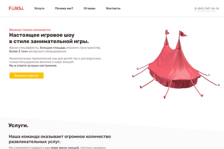
Task: Click the subheading Наша команда оказывает огромное количество
Action: 60,137
